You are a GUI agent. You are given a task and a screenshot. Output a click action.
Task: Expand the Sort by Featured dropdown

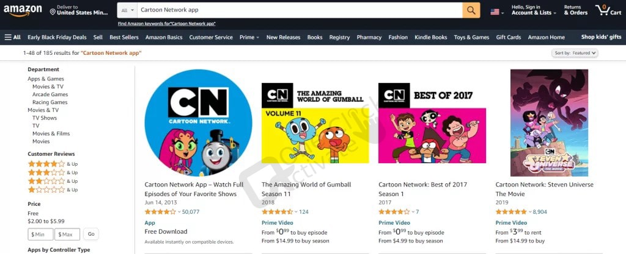coord(575,53)
